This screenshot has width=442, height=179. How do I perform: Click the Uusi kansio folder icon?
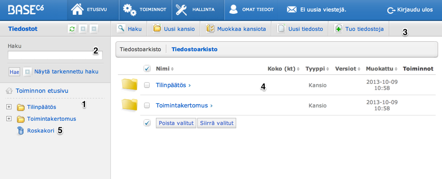(157, 28)
